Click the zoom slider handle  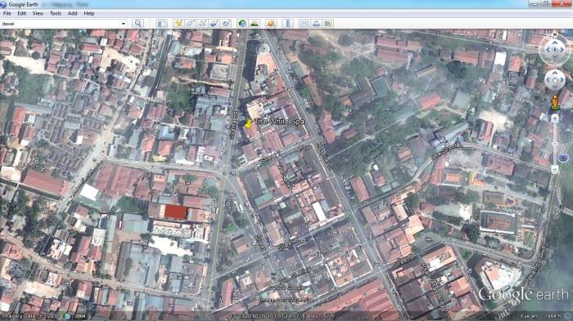point(555,145)
